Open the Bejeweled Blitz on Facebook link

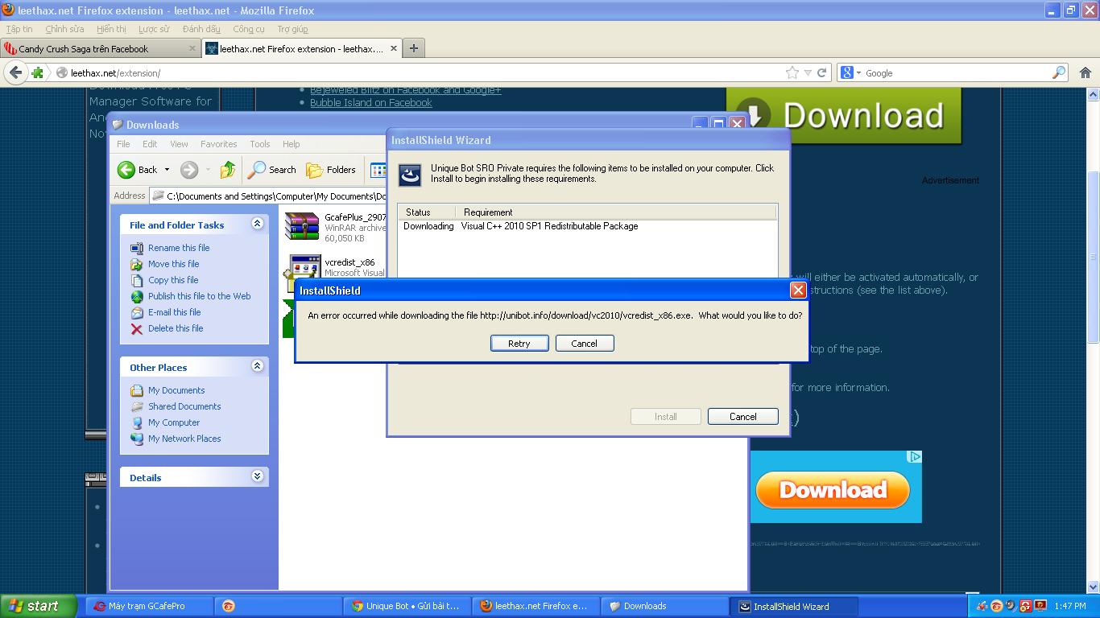(405, 90)
